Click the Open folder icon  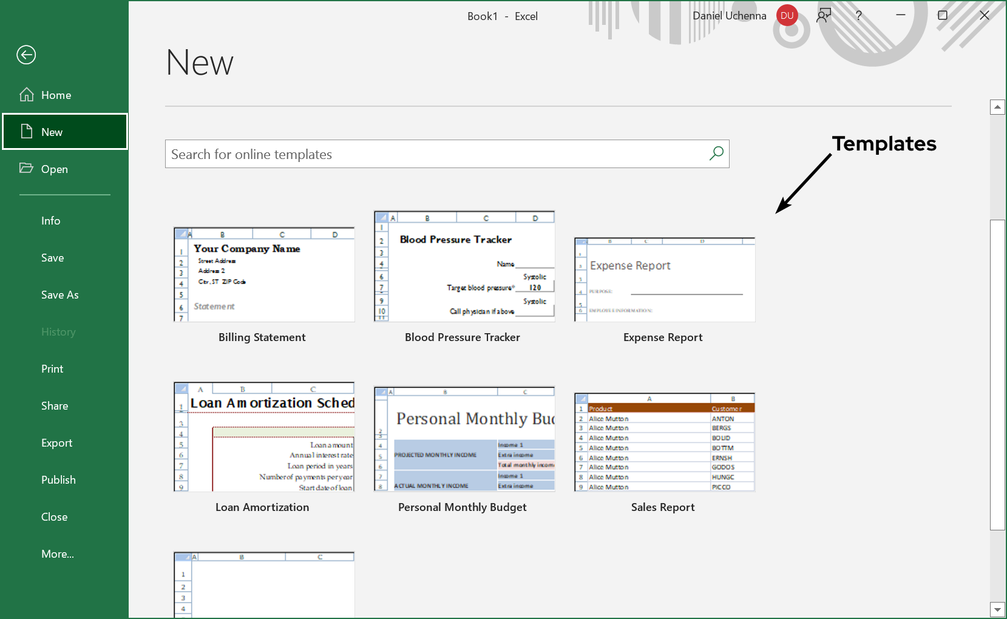pyautogui.click(x=26, y=168)
